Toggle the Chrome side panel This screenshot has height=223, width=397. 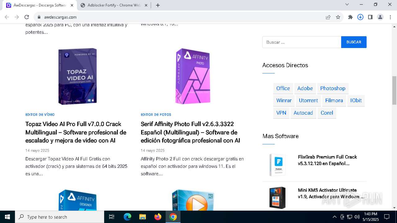tap(370, 17)
